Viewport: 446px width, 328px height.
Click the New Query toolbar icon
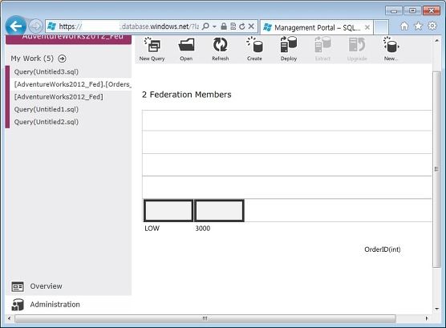click(152, 49)
